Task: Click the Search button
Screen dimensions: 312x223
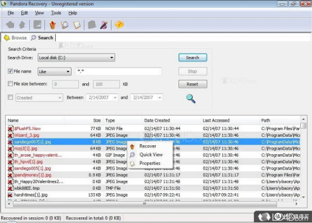Action: 193,57
